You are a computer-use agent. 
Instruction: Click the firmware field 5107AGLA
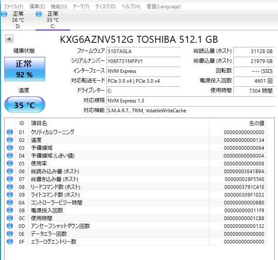coord(143,51)
